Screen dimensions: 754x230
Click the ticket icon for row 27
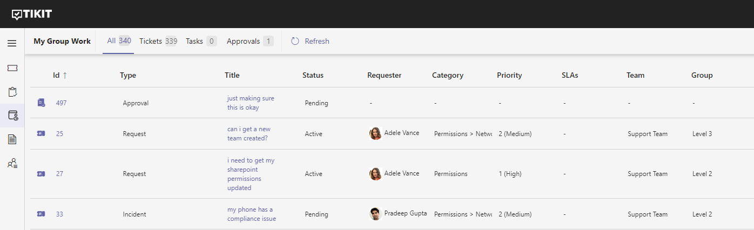pos(41,174)
